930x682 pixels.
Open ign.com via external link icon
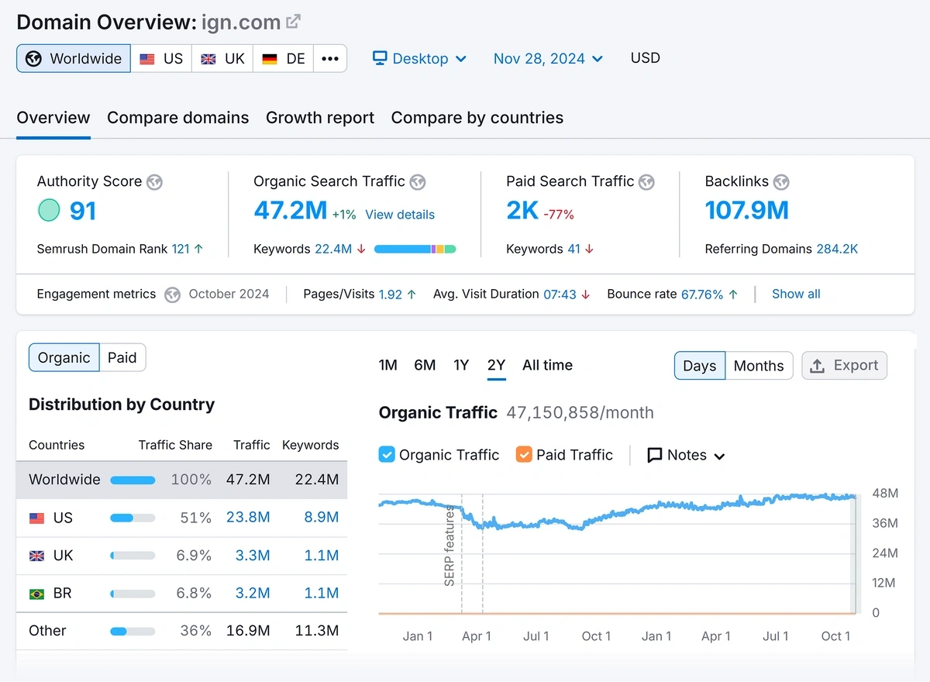click(x=293, y=22)
